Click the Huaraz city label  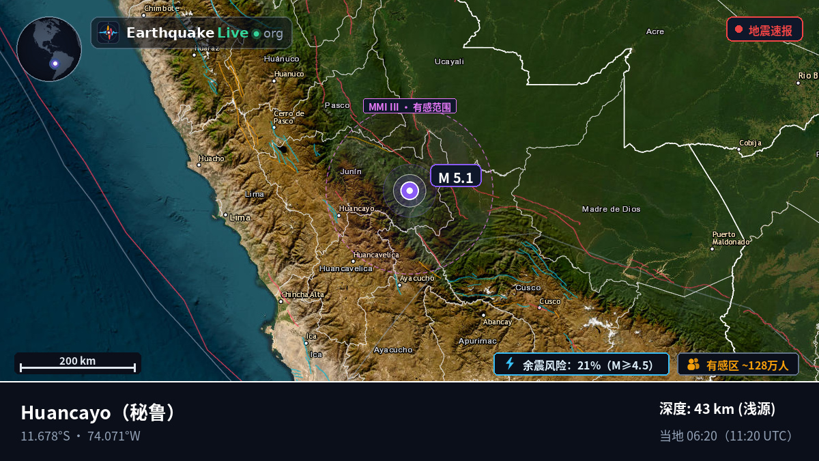[x=207, y=48]
